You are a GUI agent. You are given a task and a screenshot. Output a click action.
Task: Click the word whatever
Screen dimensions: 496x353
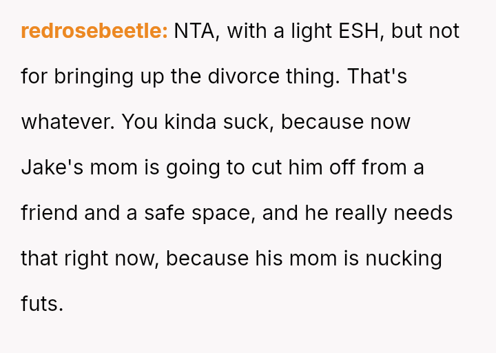[67, 122]
